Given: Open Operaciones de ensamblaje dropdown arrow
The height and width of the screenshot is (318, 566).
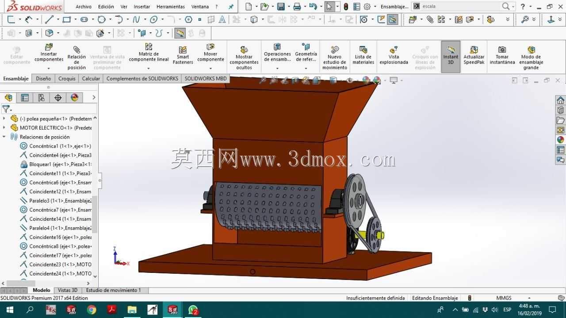Looking at the screenshot, I should pos(277,69).
